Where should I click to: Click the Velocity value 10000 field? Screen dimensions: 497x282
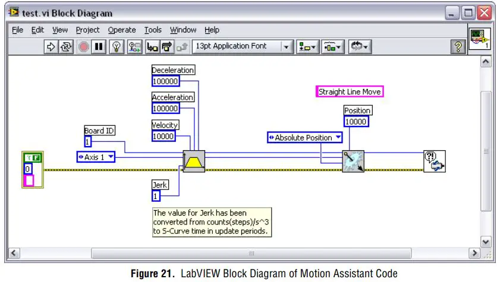pos(163,136)
